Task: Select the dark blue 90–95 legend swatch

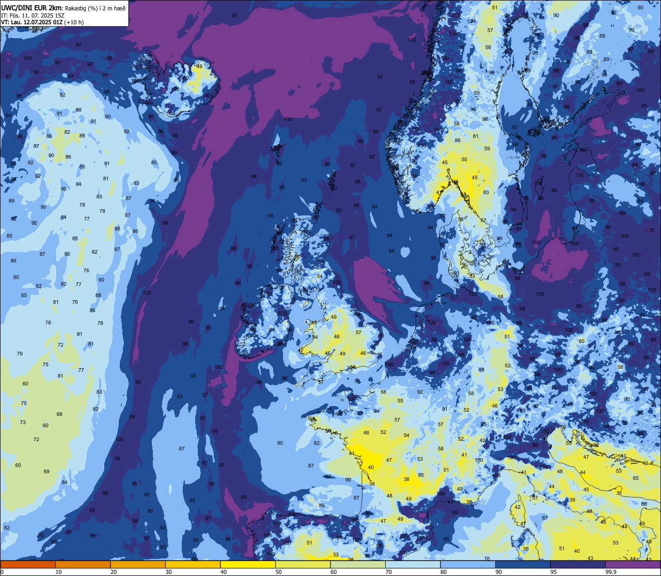Action: click(523, 564)
